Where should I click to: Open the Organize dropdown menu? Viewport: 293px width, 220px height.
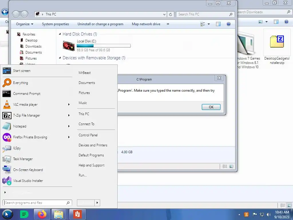(x=25, y=24)
